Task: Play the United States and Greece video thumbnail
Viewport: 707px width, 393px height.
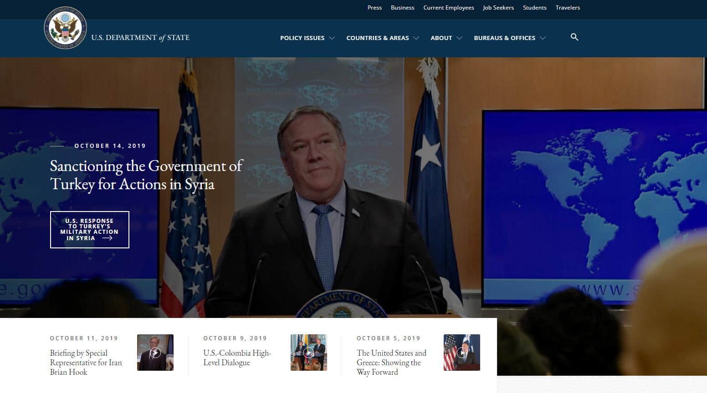Action: (x=462, y=353)
